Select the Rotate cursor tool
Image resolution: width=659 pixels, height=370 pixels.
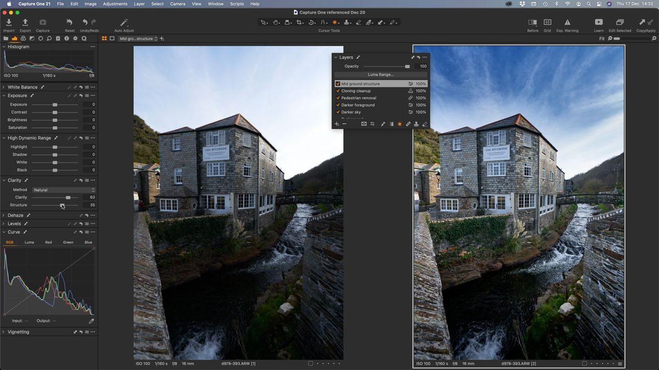click(x=312, y=22)
